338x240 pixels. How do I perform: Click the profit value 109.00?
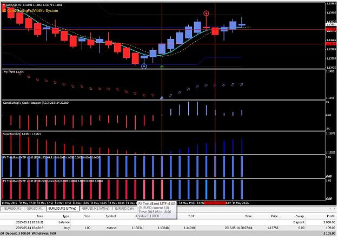(x=330, y=228)
